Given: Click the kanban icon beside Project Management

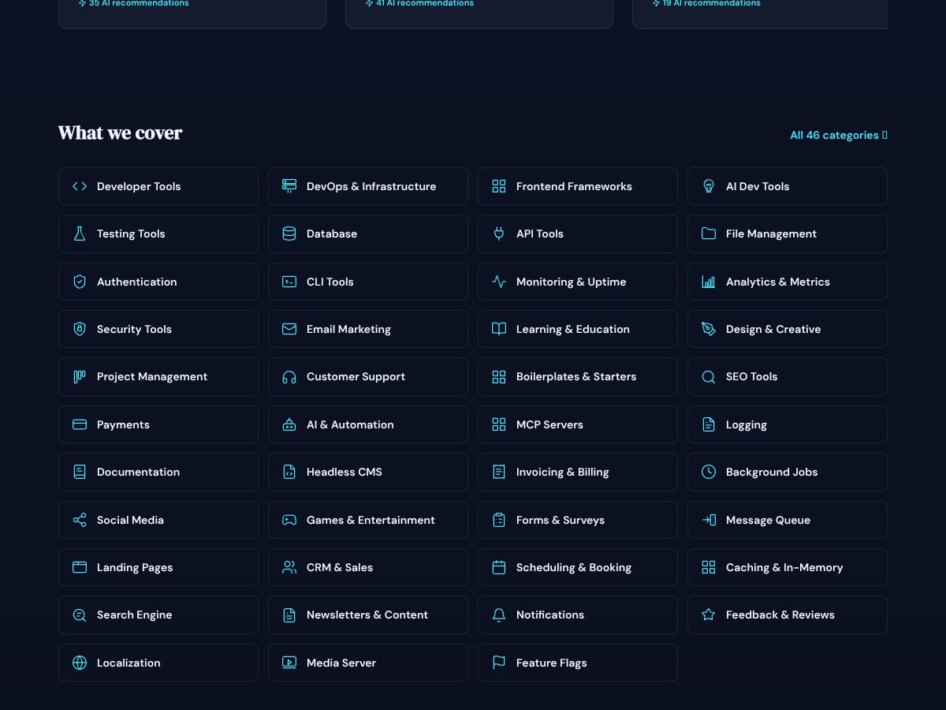Looking at the screenshot, I should point(80,376).
